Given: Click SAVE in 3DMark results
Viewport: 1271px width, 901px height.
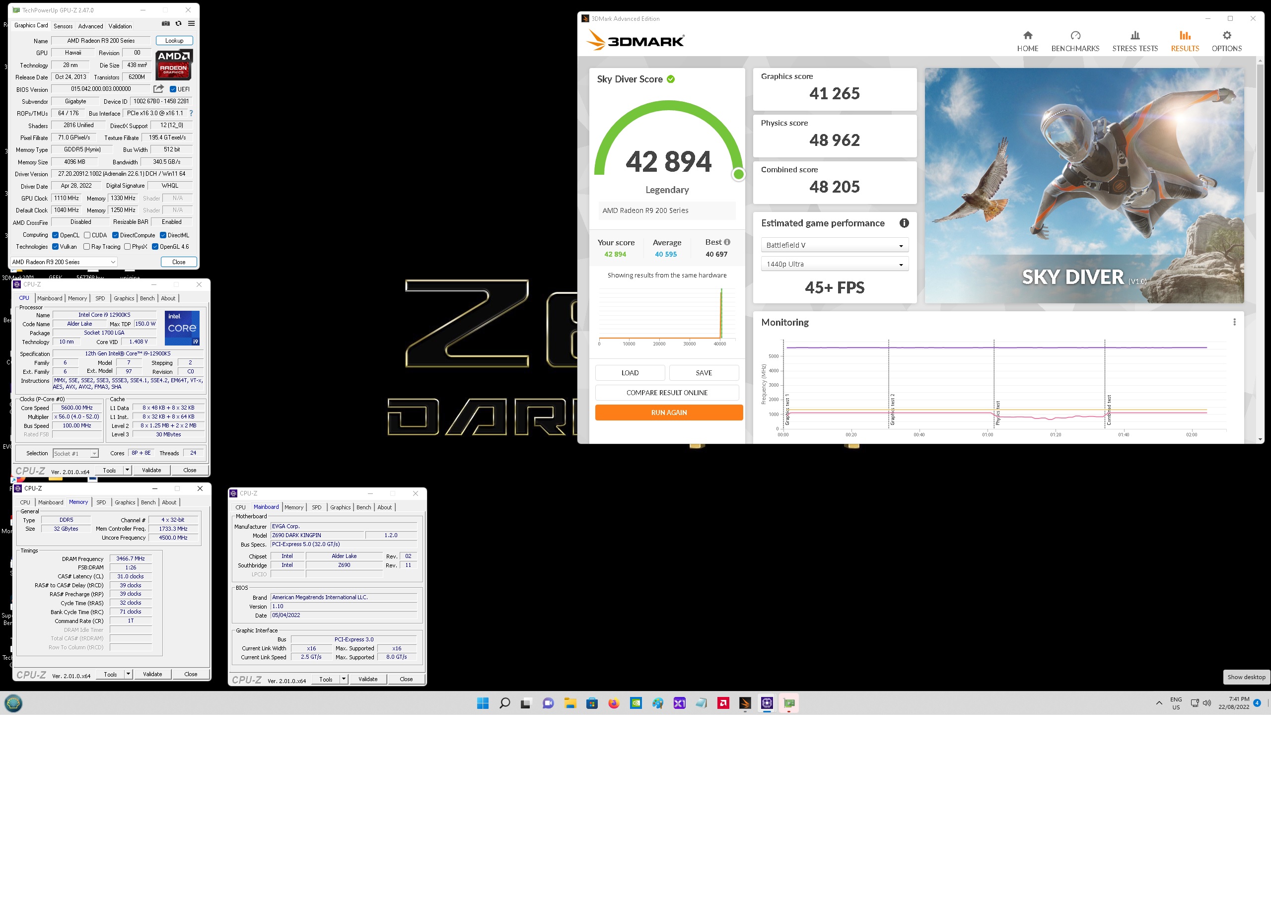Looking at the screenshot, I should click(x=704, y=373).
